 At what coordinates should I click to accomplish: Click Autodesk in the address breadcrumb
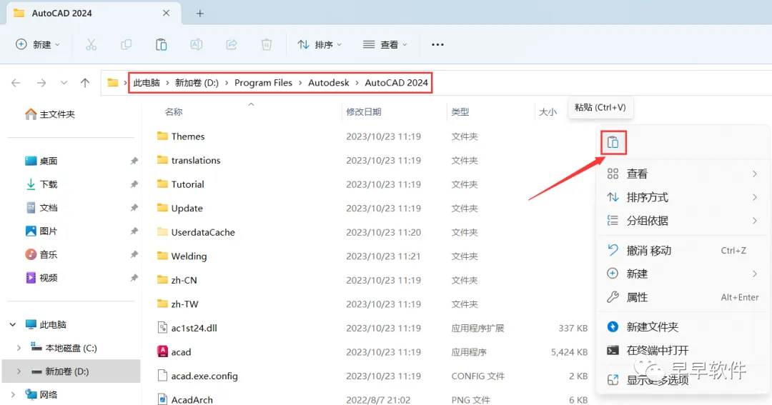(328, 83)
